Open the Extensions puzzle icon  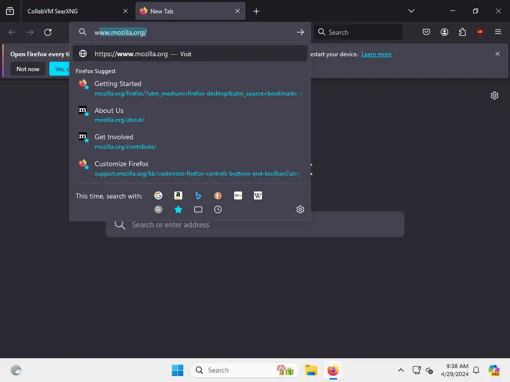[463, 32]
